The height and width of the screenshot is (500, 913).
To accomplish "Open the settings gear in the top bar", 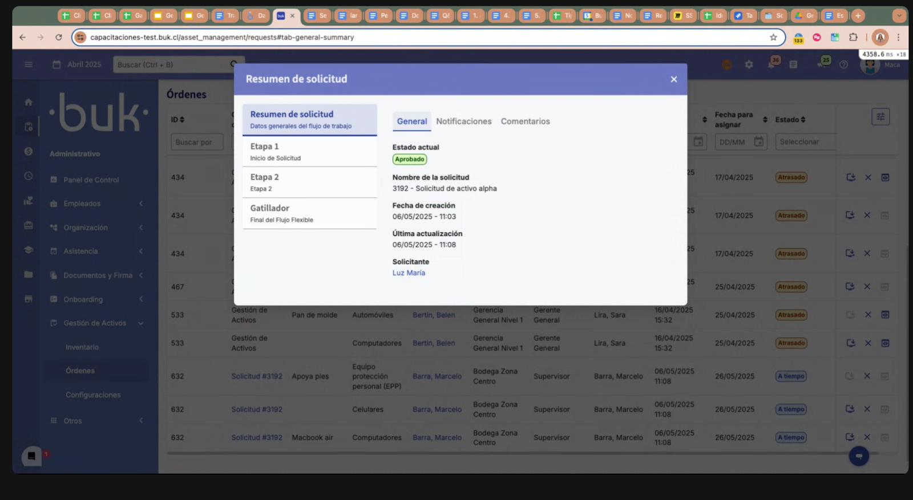I will 749,65.
